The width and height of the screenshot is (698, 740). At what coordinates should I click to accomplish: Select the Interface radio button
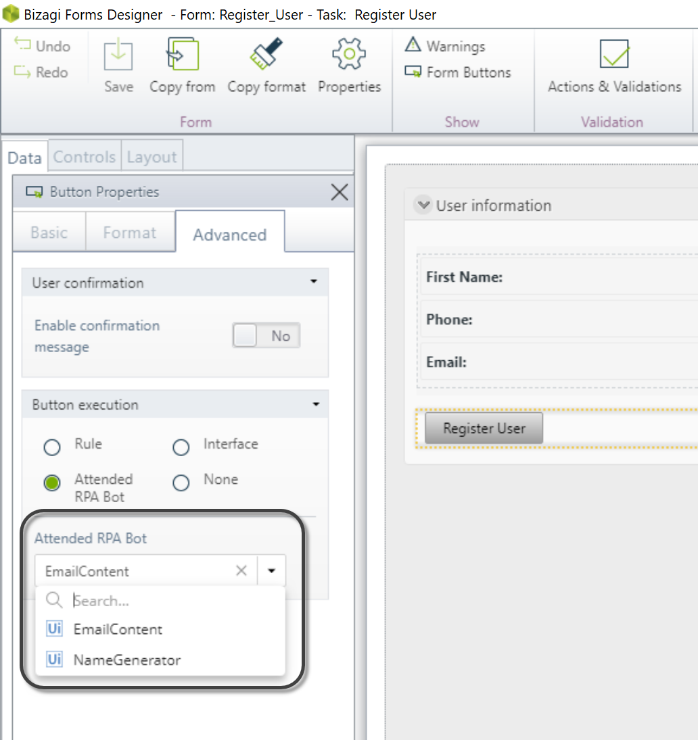point(181,447)
